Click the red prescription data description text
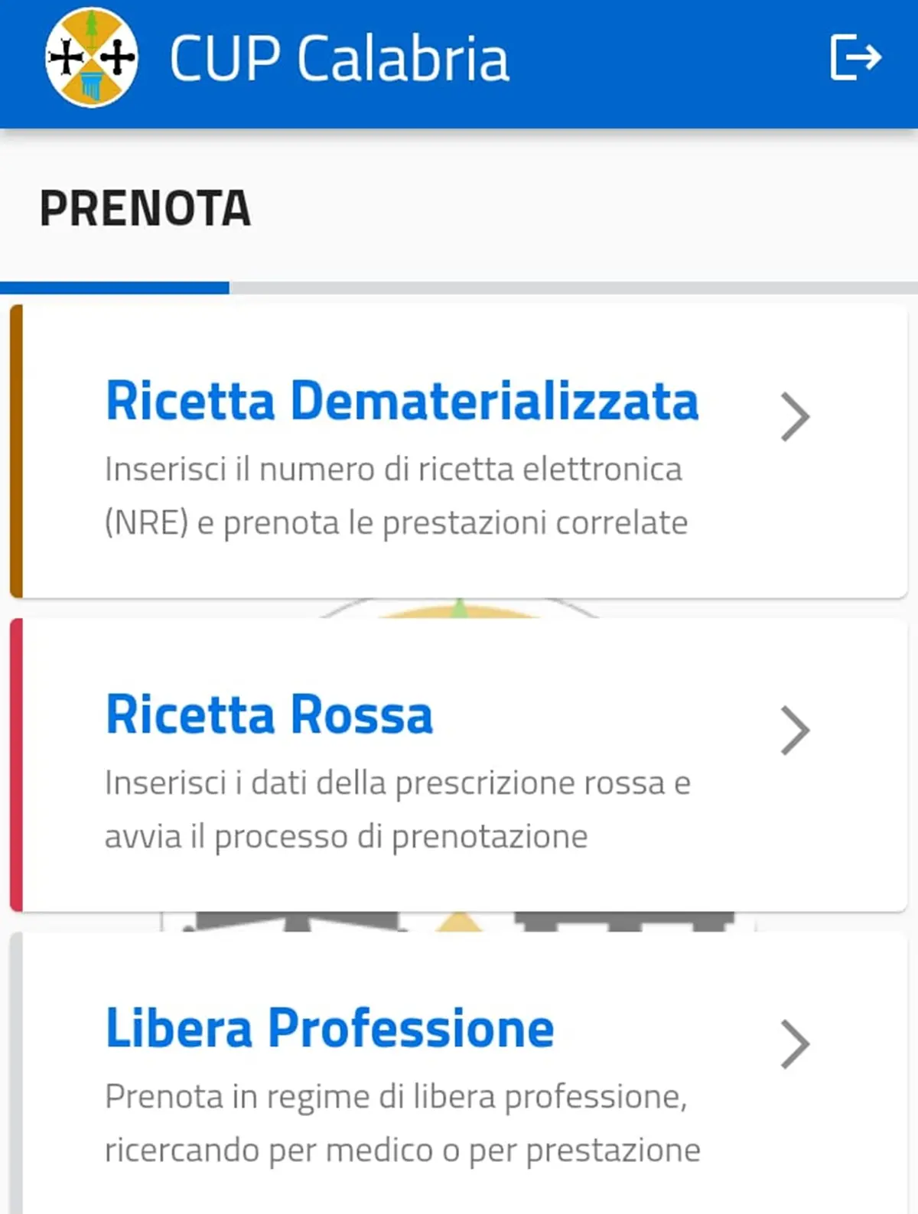Image resolution: width=918 pixels, height=1214 pixels. [397, 809]
